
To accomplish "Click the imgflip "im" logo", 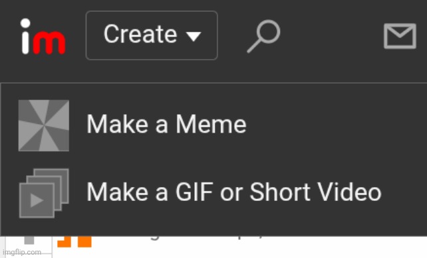I will click(43, 36).
